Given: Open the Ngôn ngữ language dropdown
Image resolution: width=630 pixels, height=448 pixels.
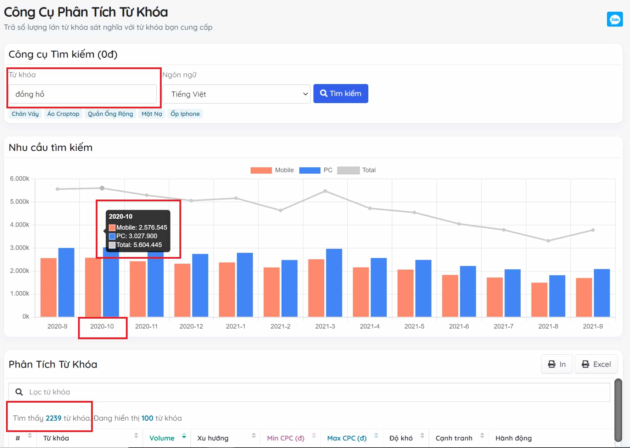Looking at the screenshot, I should [x=236, y=94].
